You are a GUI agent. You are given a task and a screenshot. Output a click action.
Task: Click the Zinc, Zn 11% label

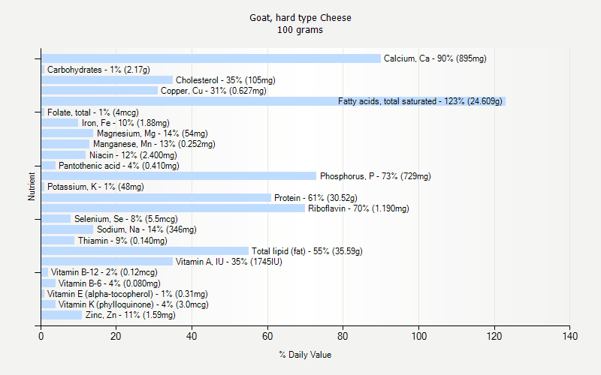tap(130, 316)
